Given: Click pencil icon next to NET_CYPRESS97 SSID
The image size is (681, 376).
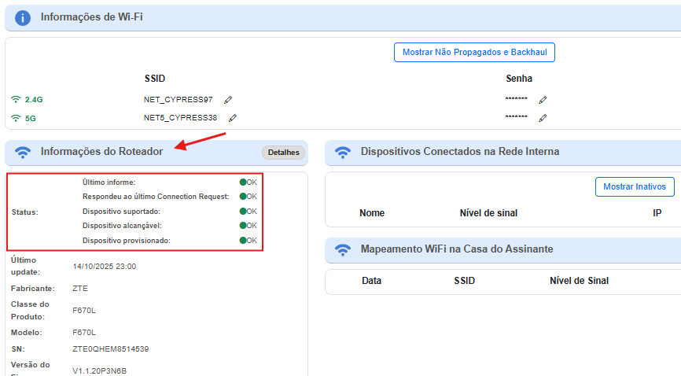Looking at the screenshot, I should pos(228,100).
